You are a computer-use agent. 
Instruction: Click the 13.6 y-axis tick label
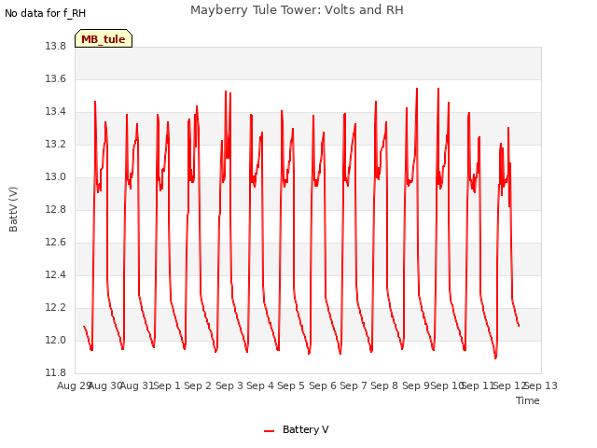(x=56, y=78)
